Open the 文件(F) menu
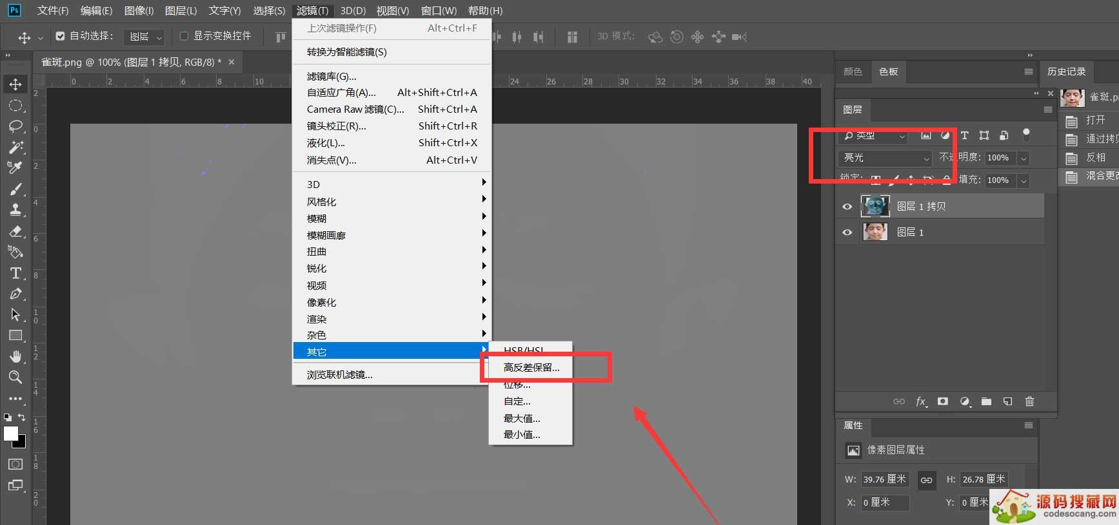The height and width of the screenshot is (525, 1119). (52, 10)
